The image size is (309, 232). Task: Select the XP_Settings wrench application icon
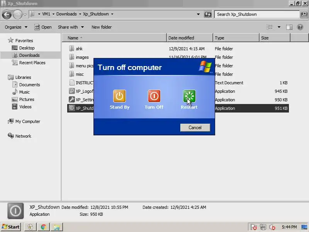72,99
